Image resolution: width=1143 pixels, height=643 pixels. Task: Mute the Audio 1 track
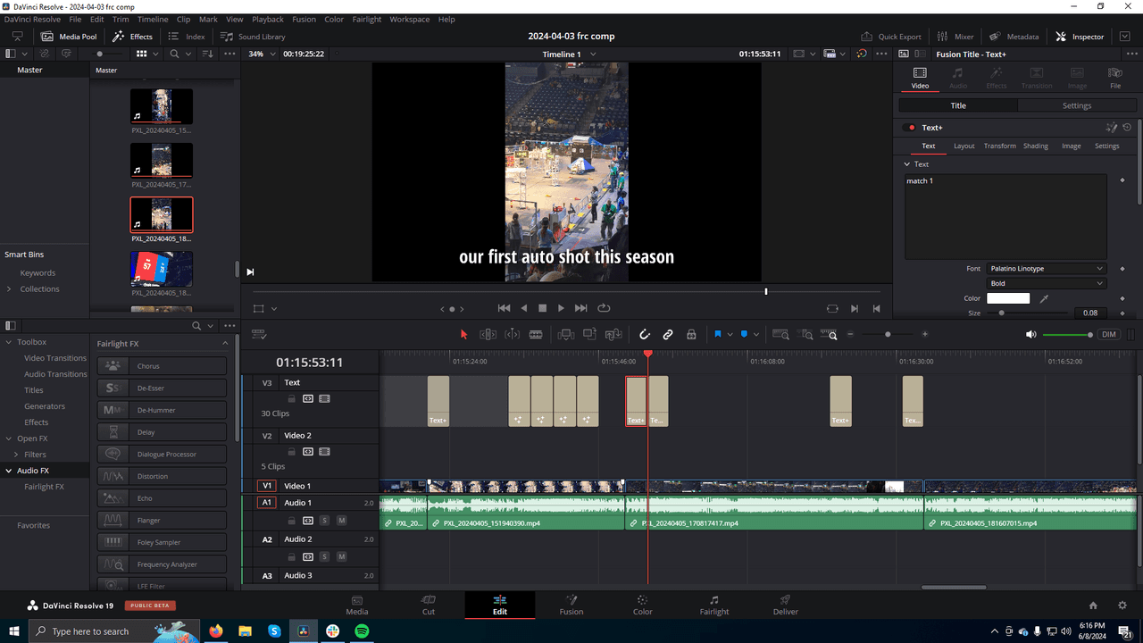click(x=341, y=521)
